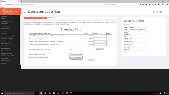The width and height of the screenshot is (169, 95).
Task: Go to the browser home icon
Action: tap(152, 4)
